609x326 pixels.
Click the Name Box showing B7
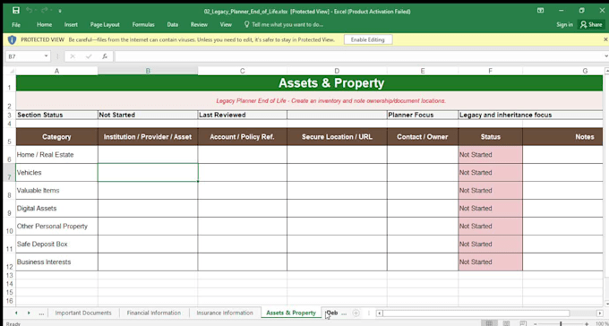24,56
